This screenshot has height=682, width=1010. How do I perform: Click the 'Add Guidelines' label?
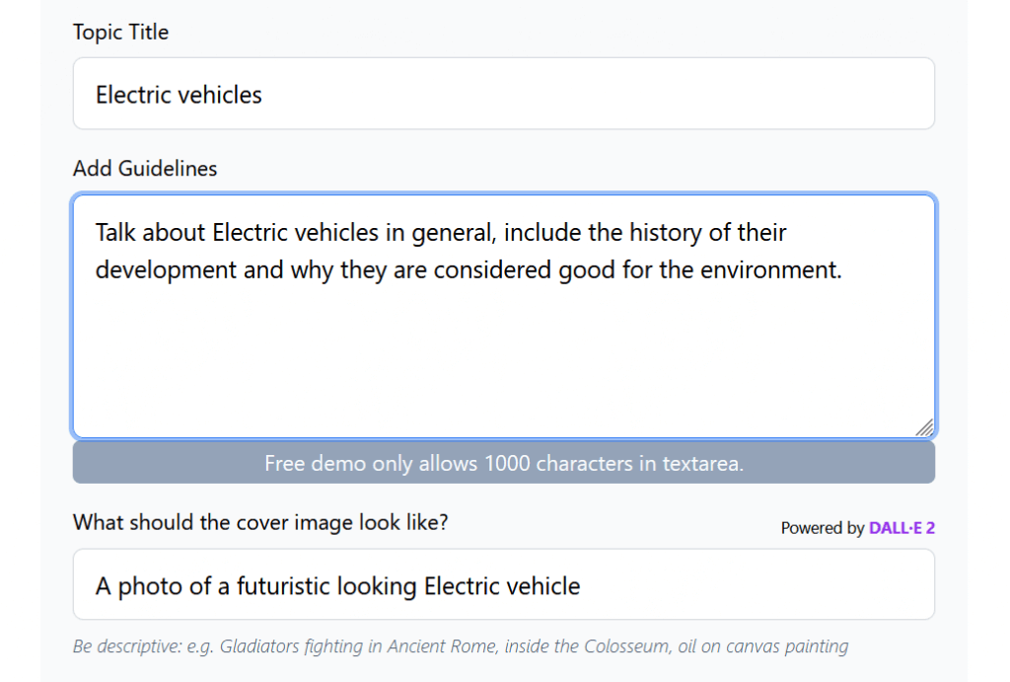145,168
